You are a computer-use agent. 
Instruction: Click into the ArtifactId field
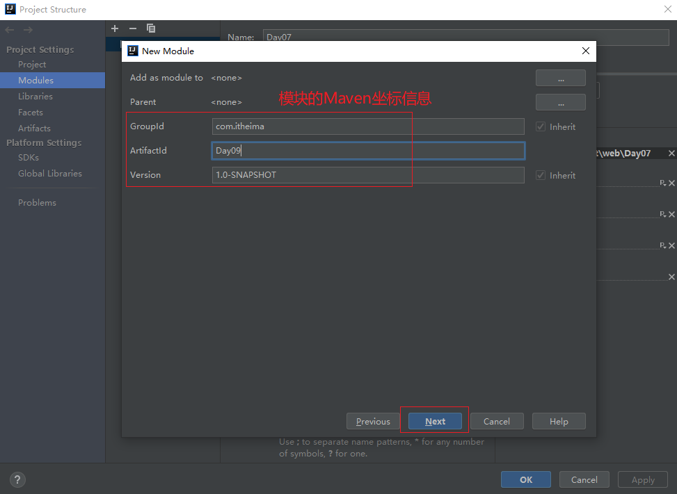[x=367, y=151]
